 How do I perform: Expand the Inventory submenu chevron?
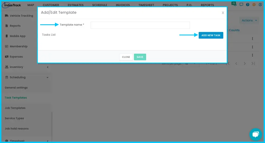pos(48,67)
